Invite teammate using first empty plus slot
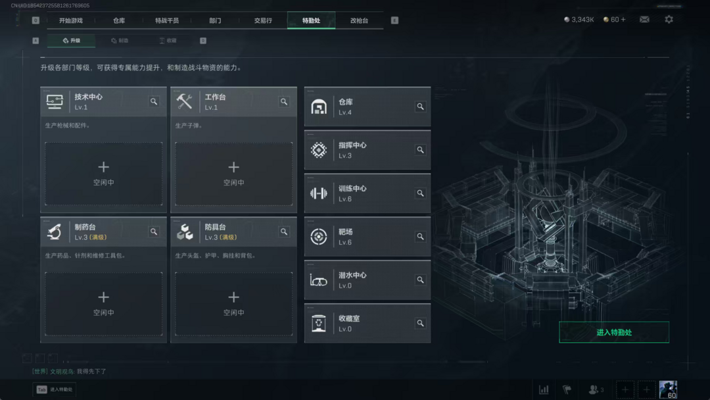Image resolution: width=710 pixels, height=400 pixels. point(625,389)
